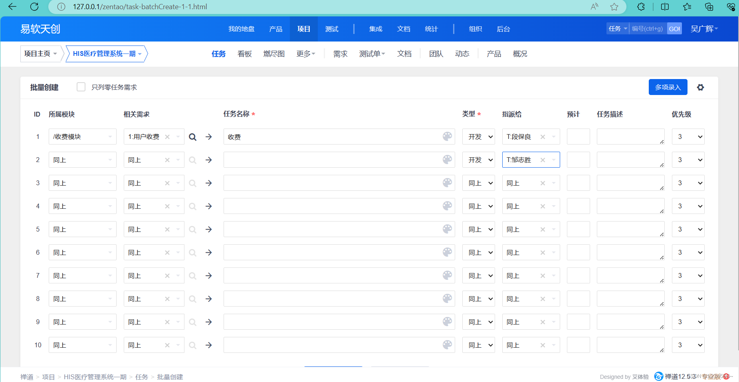739x382 pixels.
Task: Click search magnifier in row 7
Action: (x=192, y=276)
